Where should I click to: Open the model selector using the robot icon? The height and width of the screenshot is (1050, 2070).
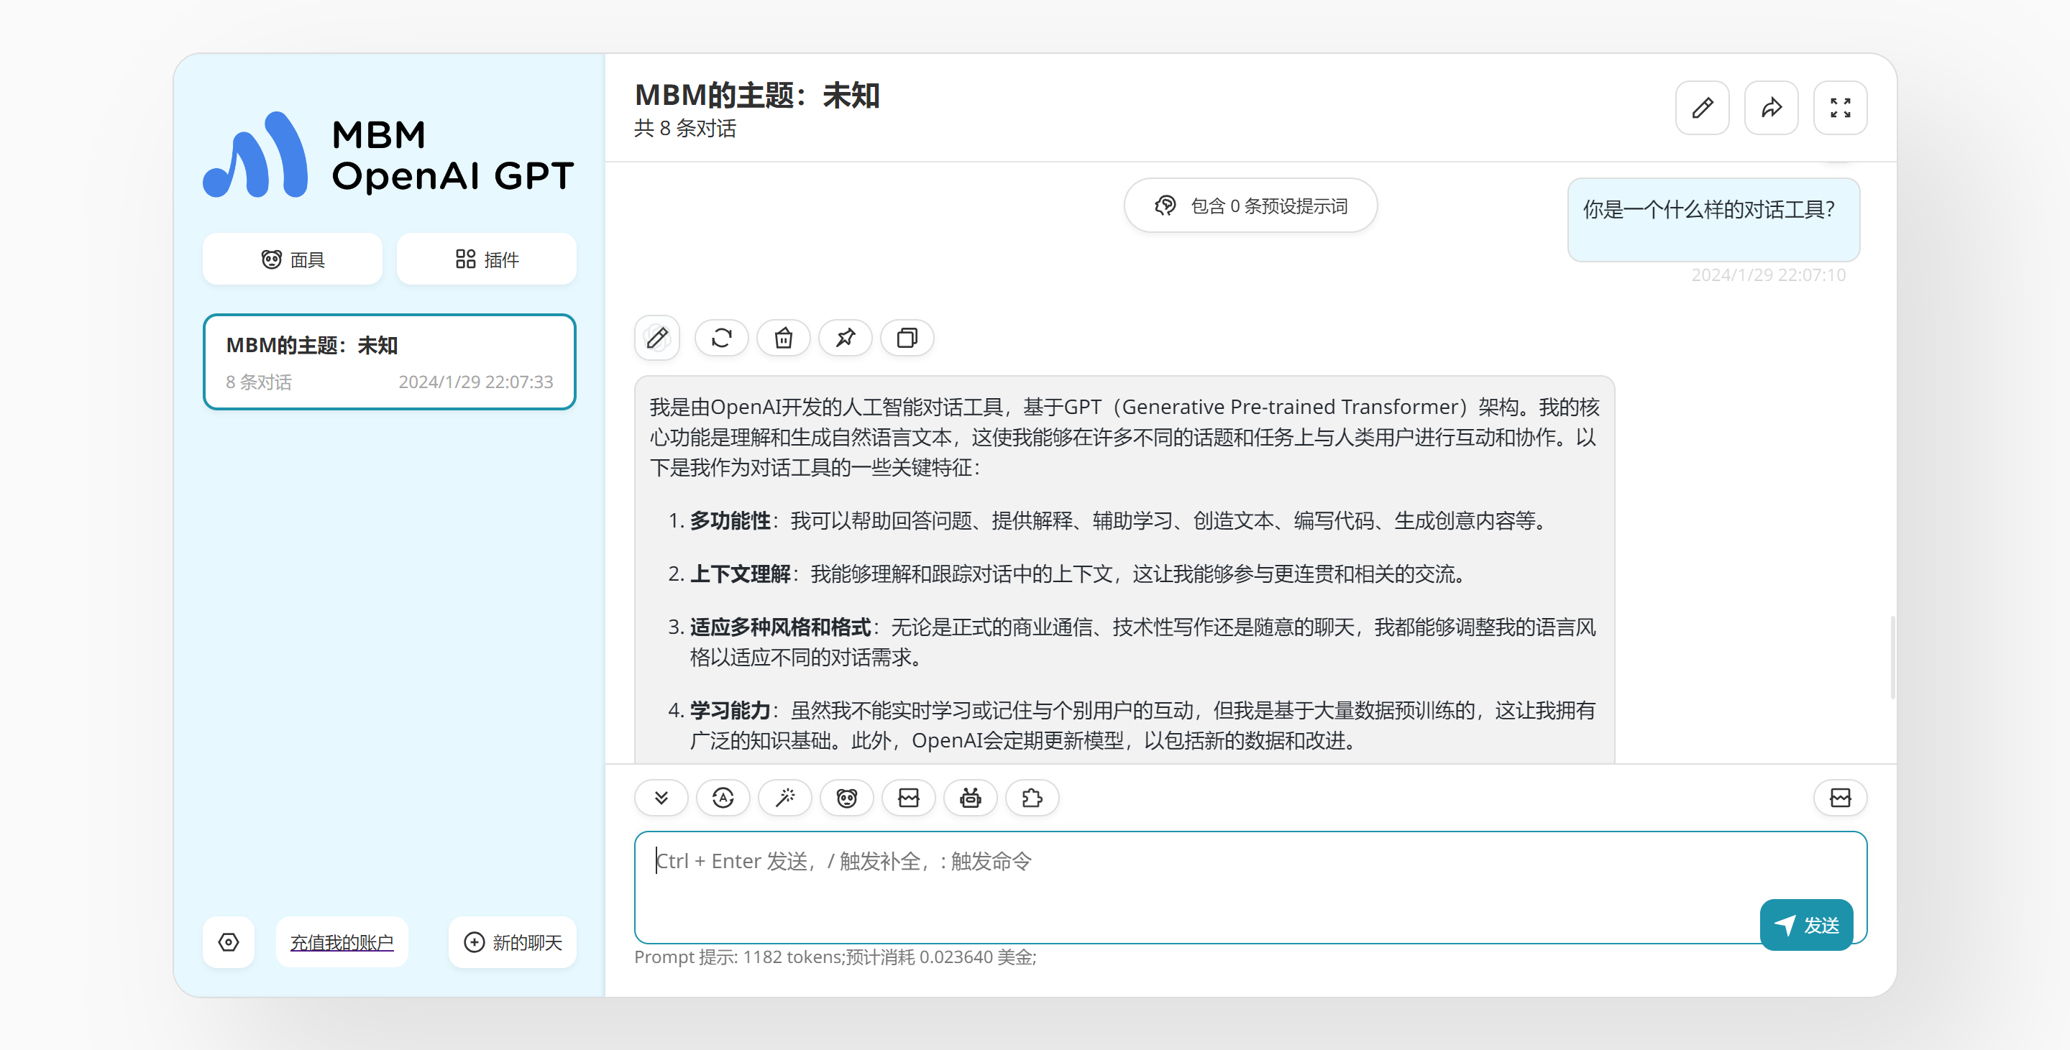click(x=970, y=798)
